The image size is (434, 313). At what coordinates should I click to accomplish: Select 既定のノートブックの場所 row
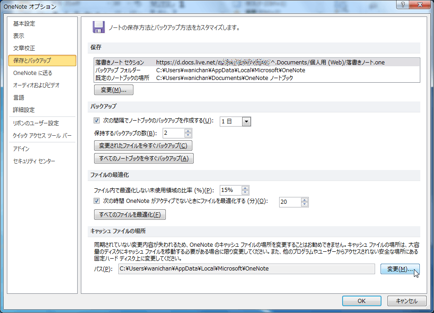[x=257, y=78]
